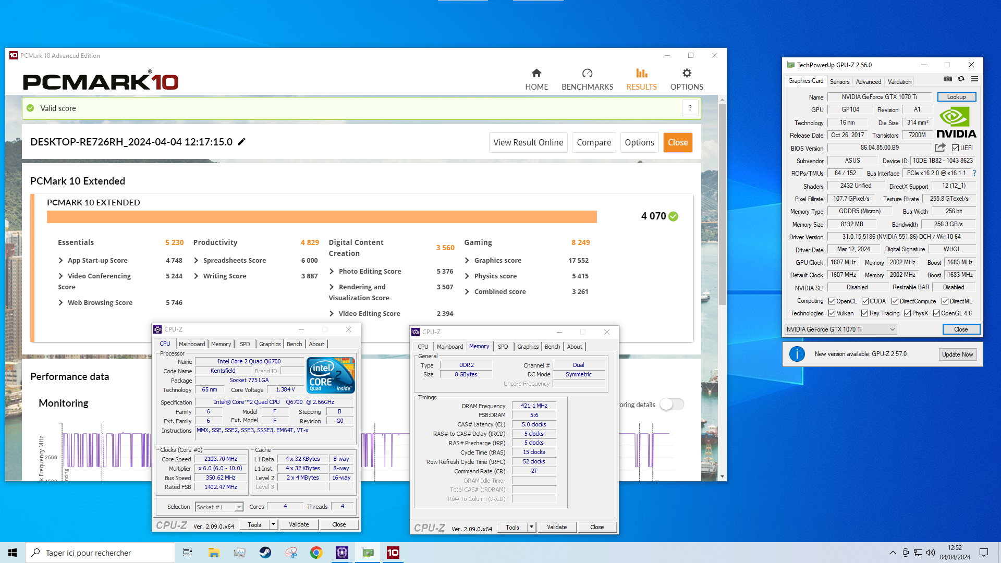Take GPU-Z screenshot with camera icon

click(x=948, y=79)
